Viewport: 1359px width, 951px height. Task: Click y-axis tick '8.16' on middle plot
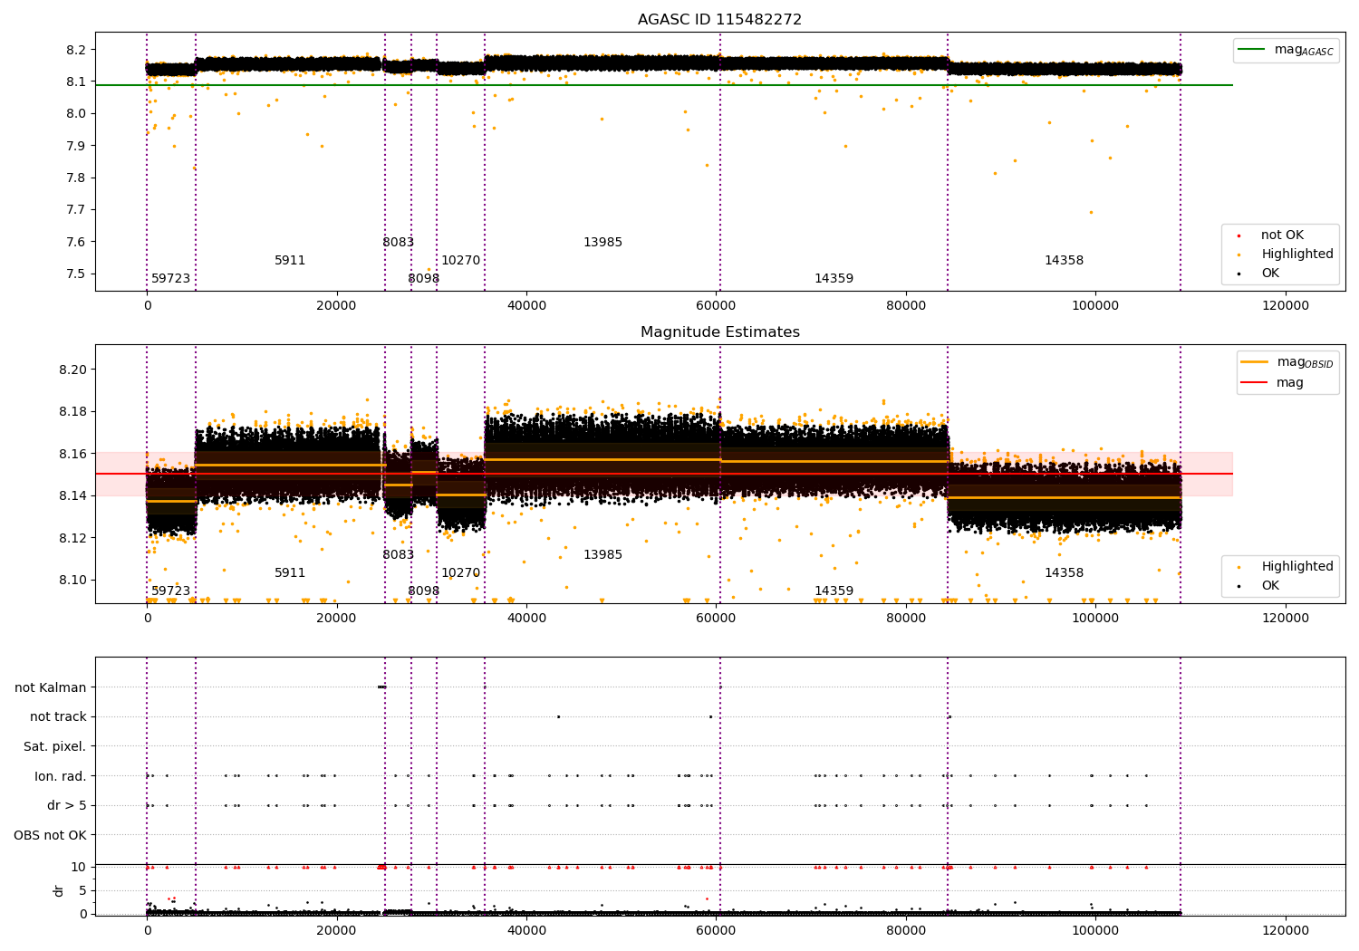point(73,455)
